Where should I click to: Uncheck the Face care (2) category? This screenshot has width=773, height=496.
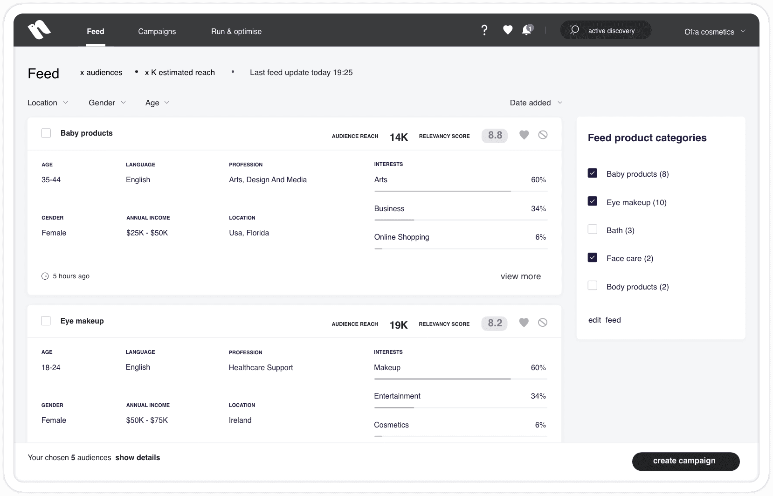click(x=593, y=257)
